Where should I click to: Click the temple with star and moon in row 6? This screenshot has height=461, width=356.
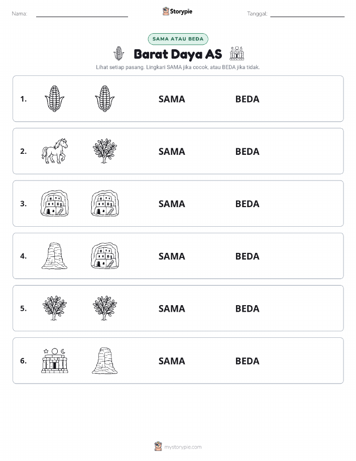54,361
